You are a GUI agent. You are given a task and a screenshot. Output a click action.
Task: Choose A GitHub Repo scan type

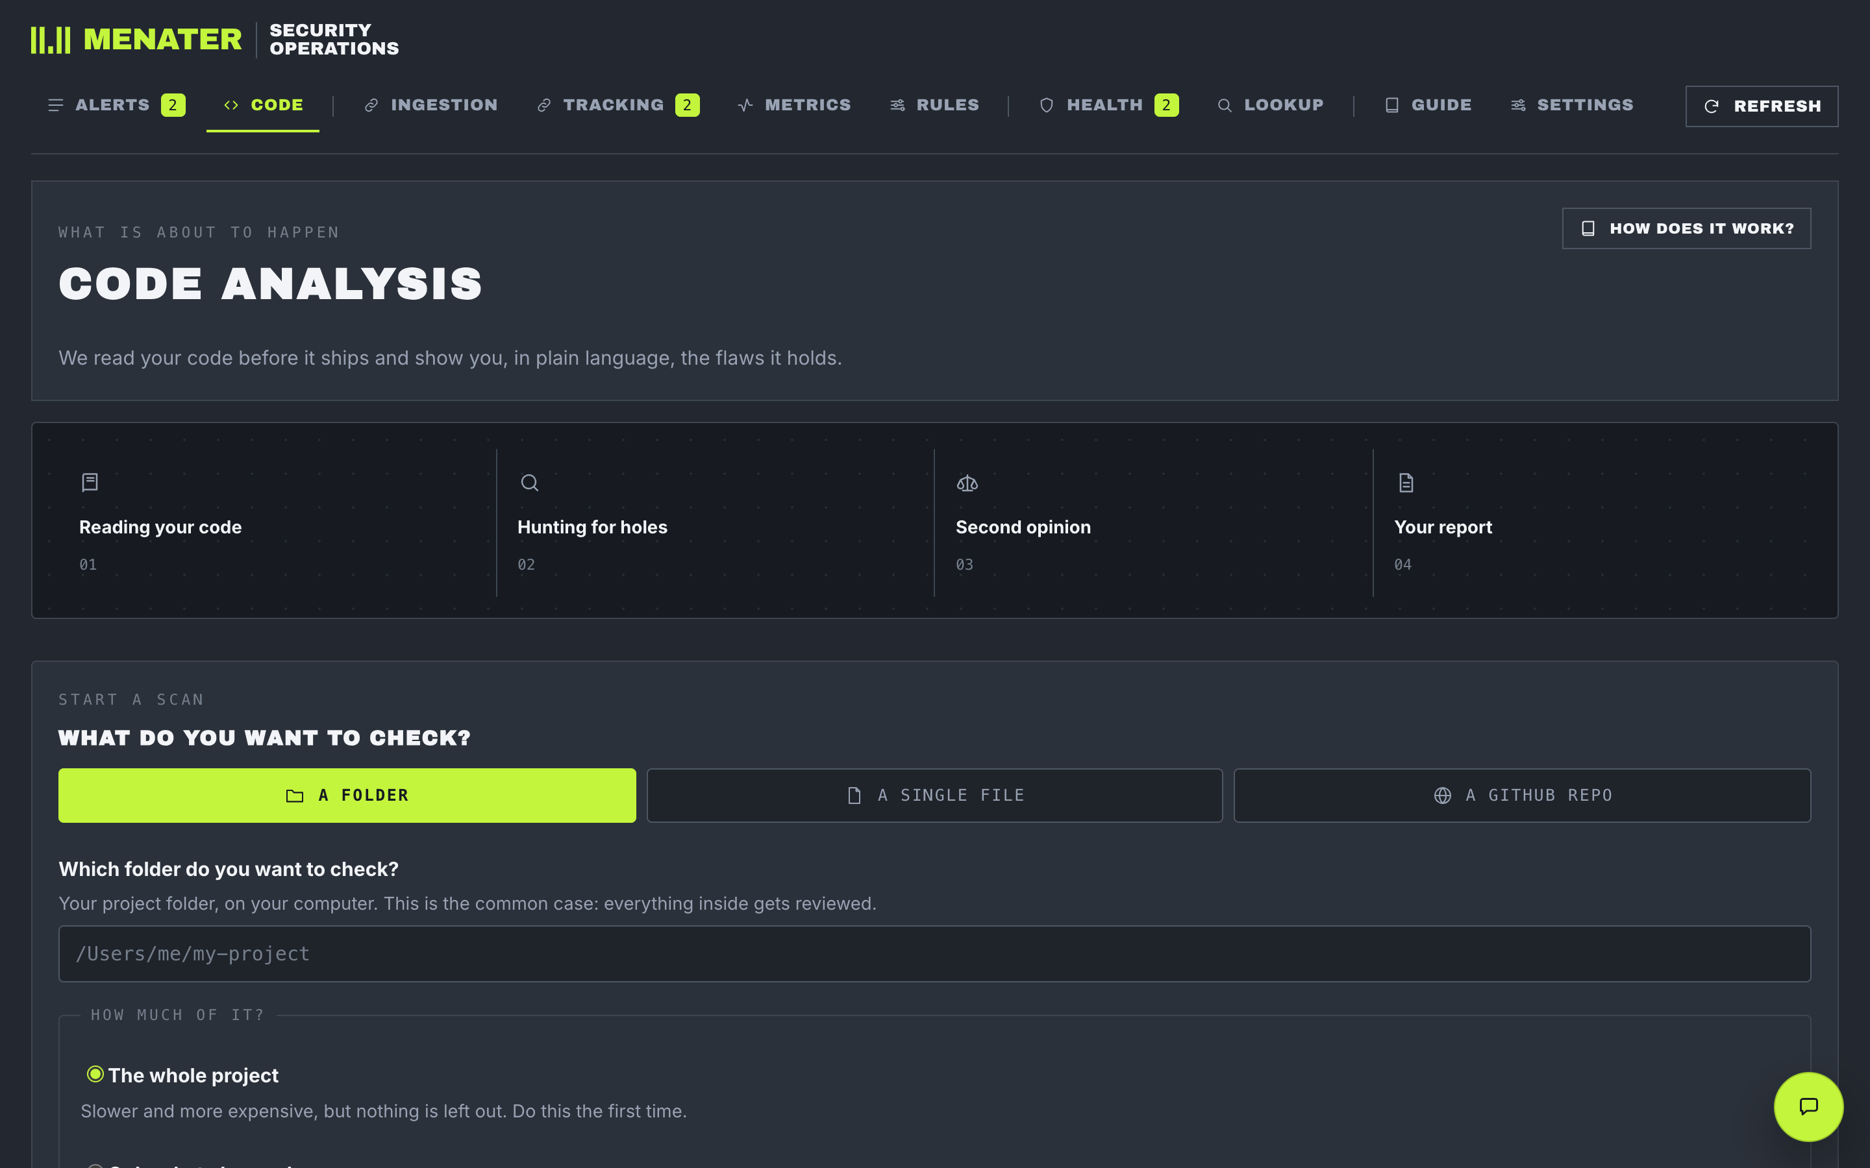click(1521, 796)
